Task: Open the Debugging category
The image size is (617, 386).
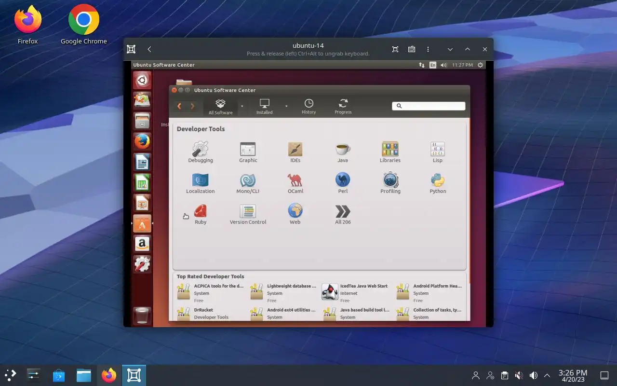Action: coord(201,152)
